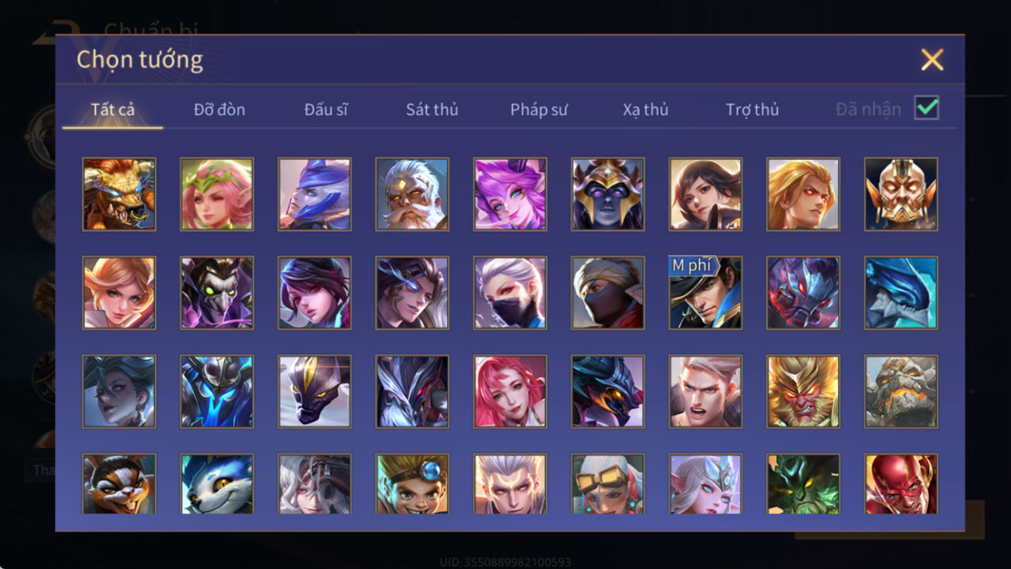The width and height of the screenshot is (1011, 569).
Task: Switch to the 'Pháp sư' tab
Action: coord(539,109)
